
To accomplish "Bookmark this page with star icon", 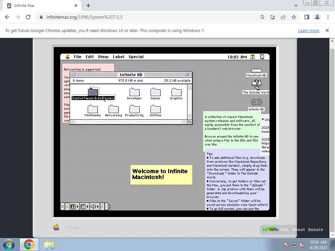I will pos(294,17).
